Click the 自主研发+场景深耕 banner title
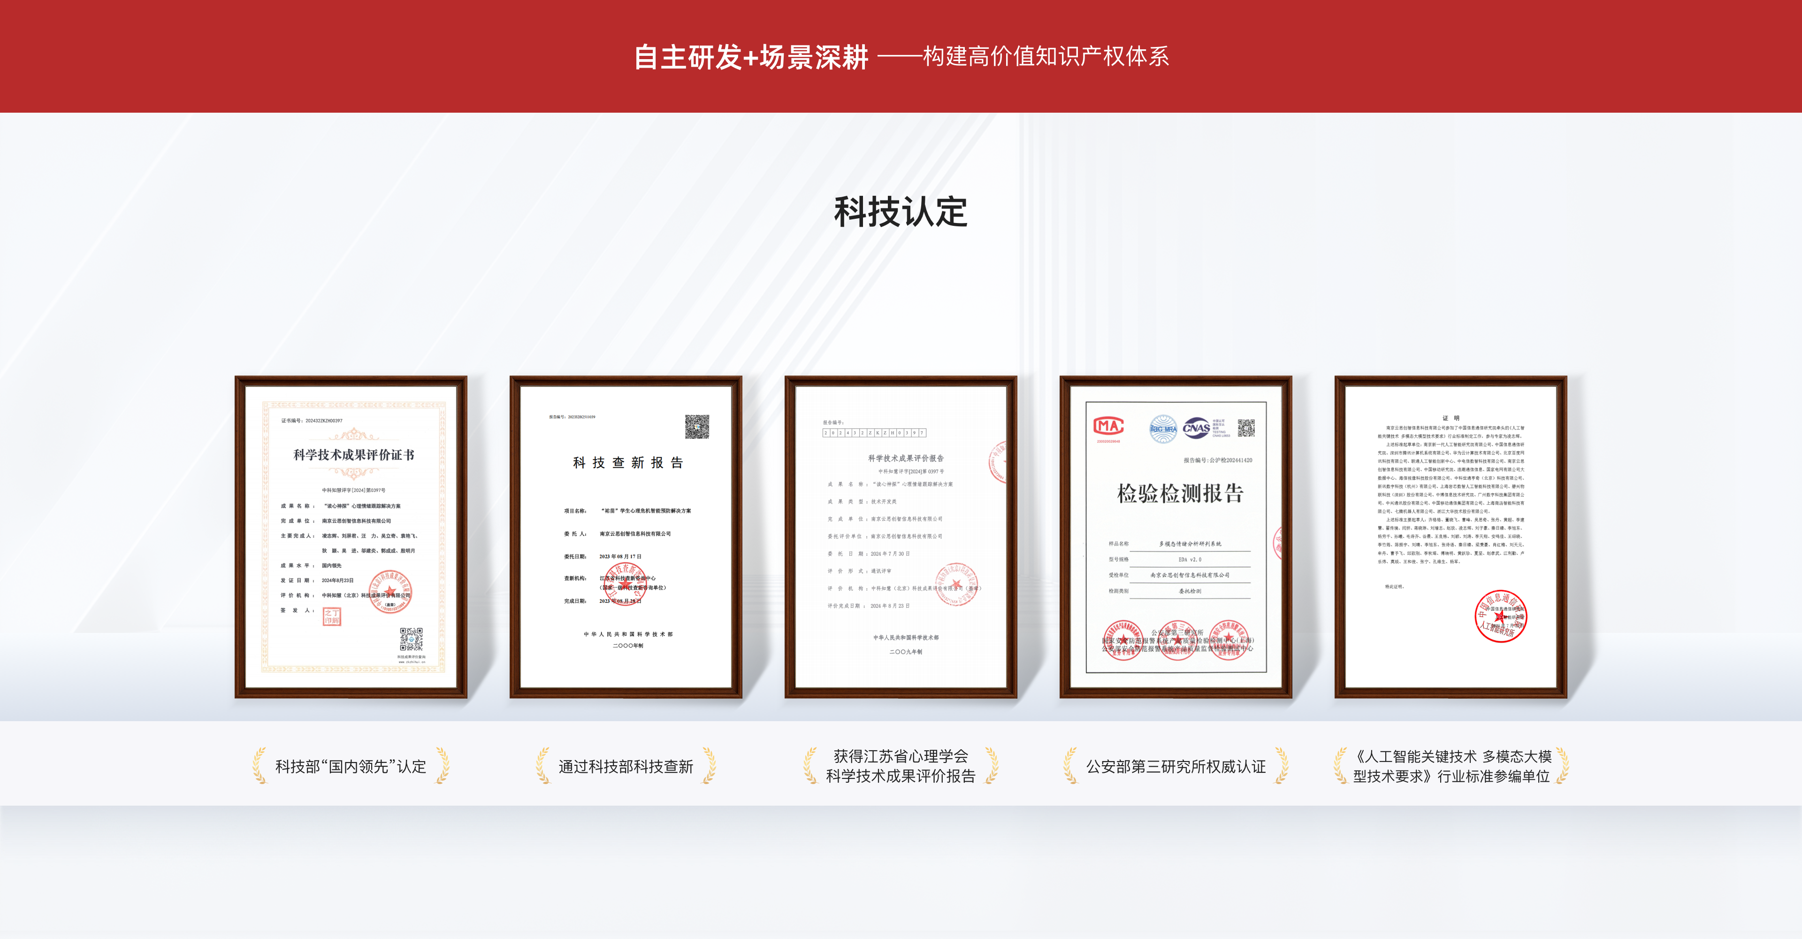Image resolution: width=1802 pixels, height=939 pixels. pos(751,57)
